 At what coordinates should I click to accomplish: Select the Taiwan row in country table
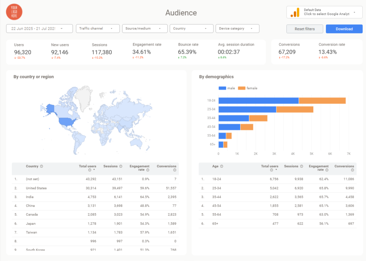95,233
